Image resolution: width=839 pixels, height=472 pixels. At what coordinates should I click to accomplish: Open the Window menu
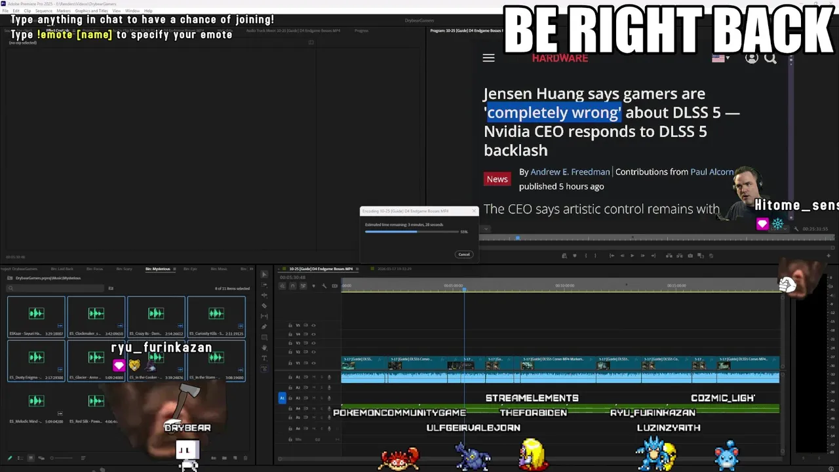point(132,11)
